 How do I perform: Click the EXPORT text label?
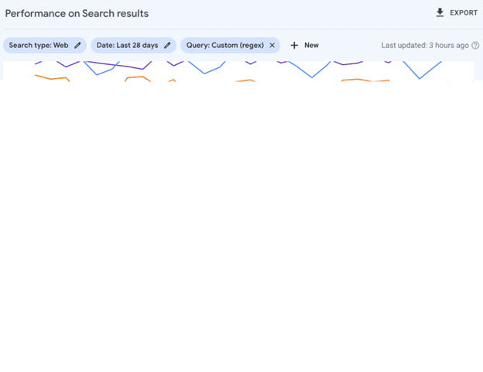[464, 13]
